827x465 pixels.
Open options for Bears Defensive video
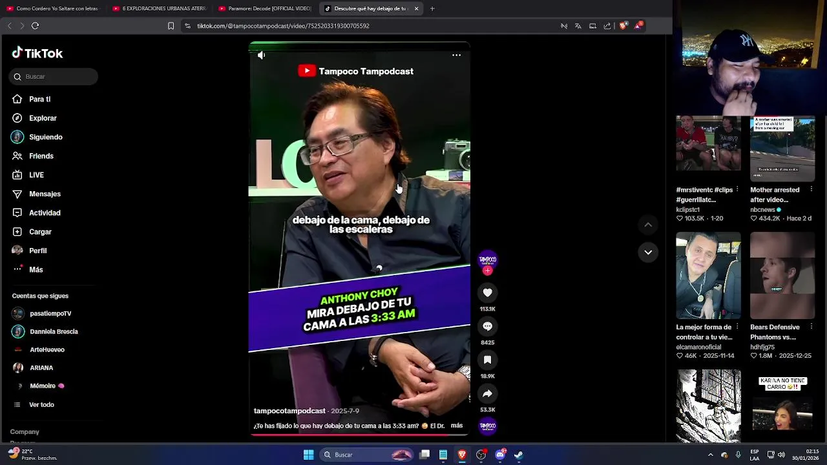[x=811, y=327]
